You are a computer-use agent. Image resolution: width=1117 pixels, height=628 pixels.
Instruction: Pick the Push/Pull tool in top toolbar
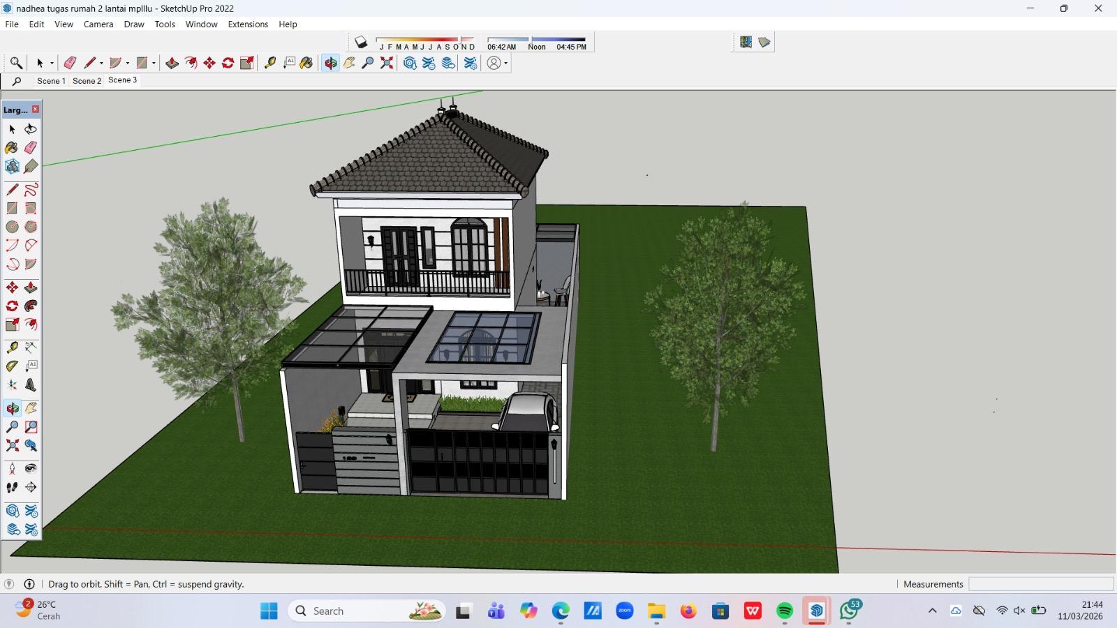click(x=172, y=63)
